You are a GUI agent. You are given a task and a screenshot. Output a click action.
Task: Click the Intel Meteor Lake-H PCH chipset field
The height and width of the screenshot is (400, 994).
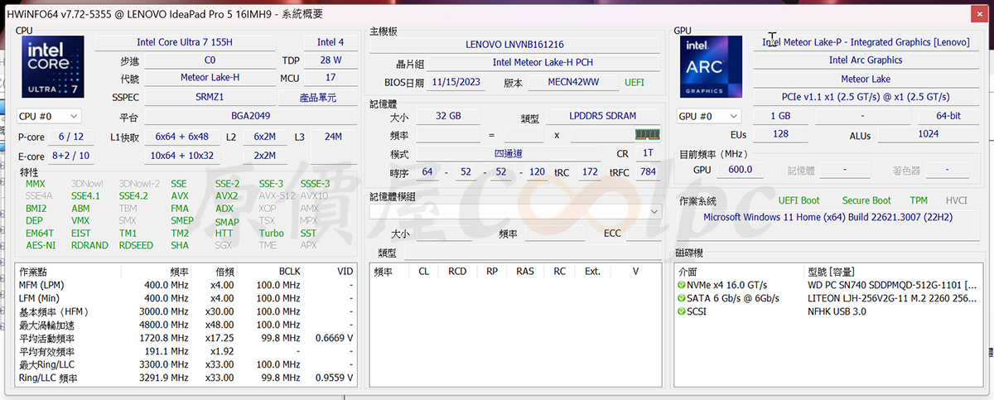tap(543, 63)
